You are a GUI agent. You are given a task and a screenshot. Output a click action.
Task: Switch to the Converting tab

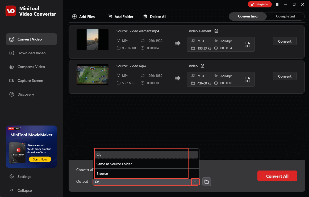click(248, 16)
